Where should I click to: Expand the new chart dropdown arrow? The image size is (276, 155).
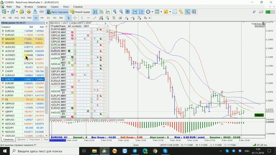pos(8,12)
